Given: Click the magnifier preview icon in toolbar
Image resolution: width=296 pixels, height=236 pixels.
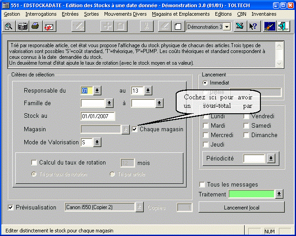Looking at the screenshot, I should (9, 27).
